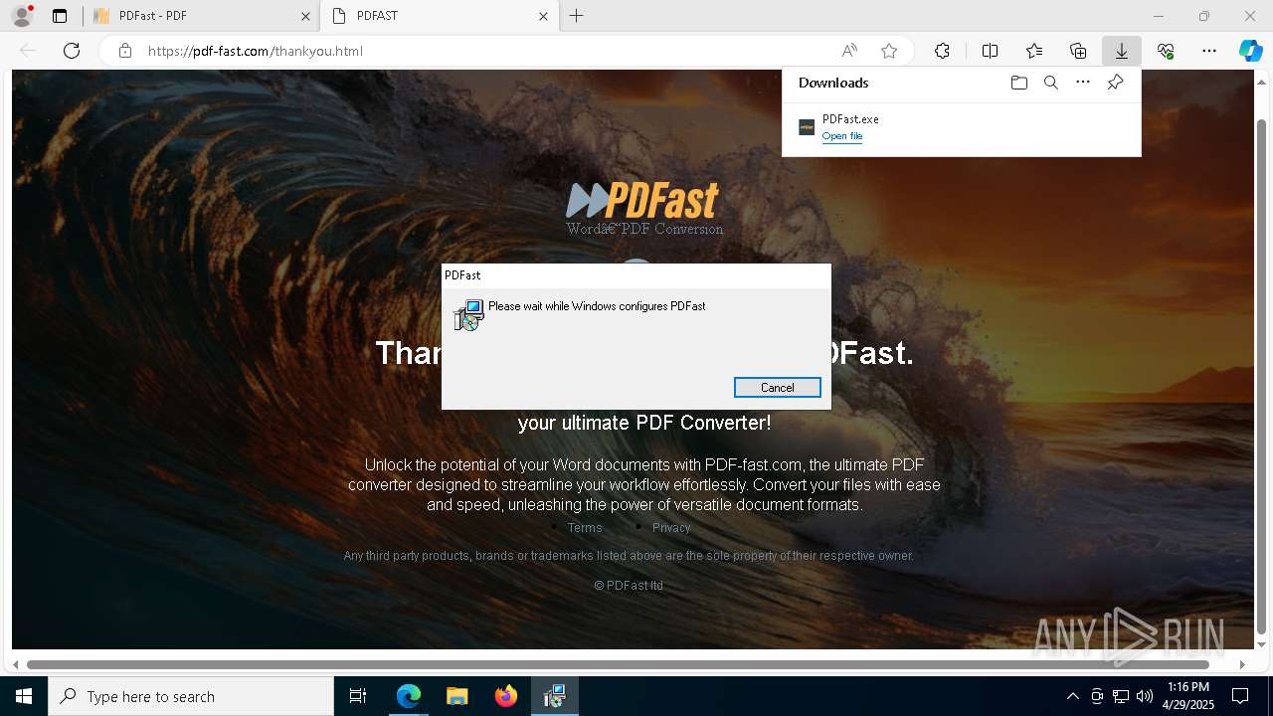Open the downloads folder icon

coord(1018,83)
